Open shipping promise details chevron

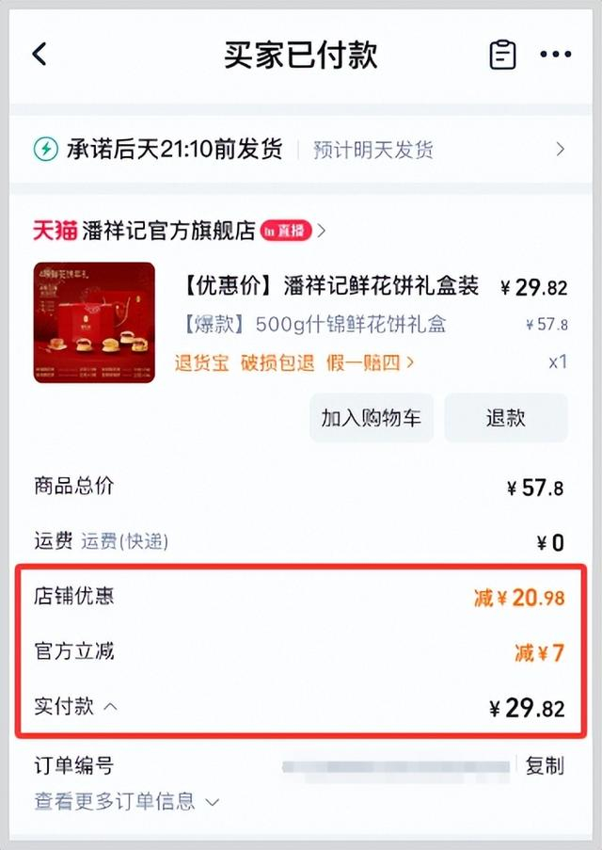(561, 150)
